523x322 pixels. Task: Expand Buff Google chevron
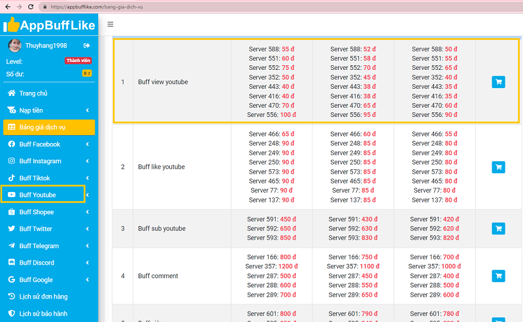click(x=88, y=280)
